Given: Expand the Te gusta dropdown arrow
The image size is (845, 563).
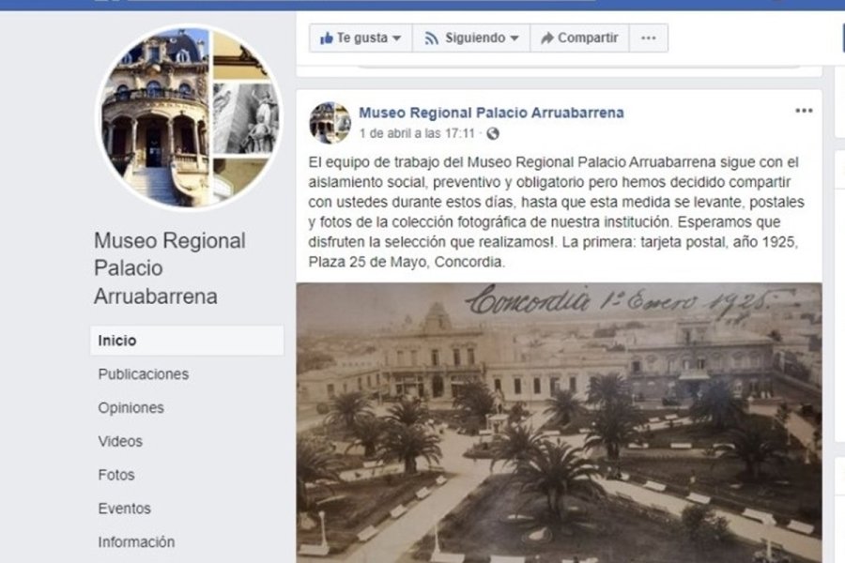Looking at the screenshot, I should (396, 38).
